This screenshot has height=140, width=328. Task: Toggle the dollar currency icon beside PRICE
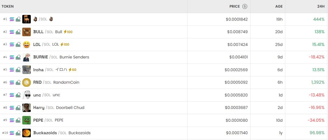[245, 6]
